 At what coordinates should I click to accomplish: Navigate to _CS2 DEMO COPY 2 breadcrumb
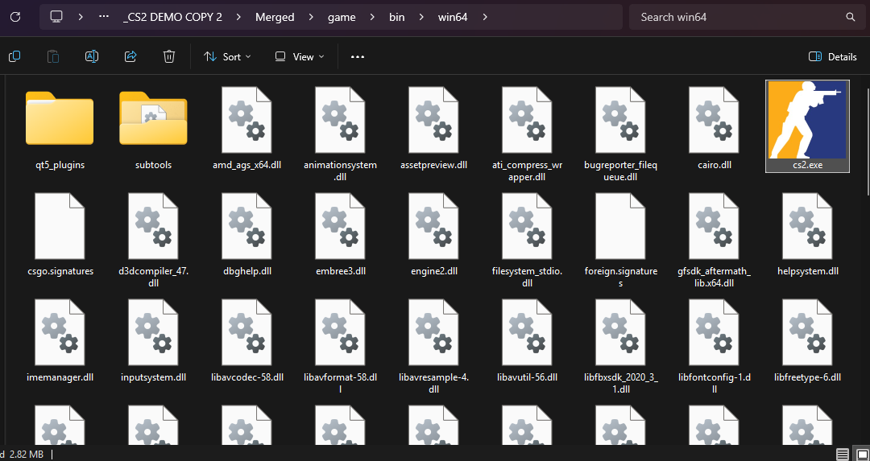click(172, 17)
